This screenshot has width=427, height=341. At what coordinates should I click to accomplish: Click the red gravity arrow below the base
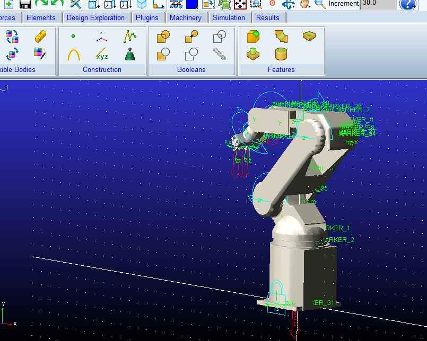coord(294,325)
